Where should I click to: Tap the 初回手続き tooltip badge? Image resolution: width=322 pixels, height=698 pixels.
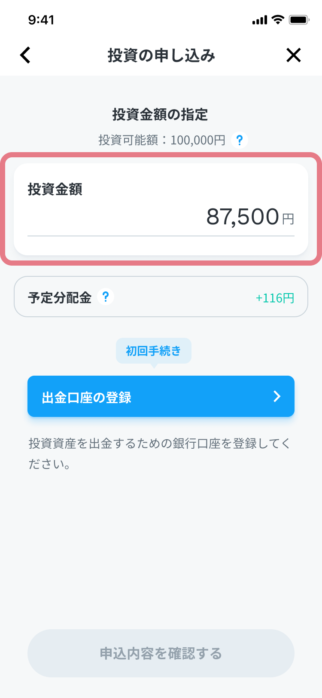click(154, 351)
